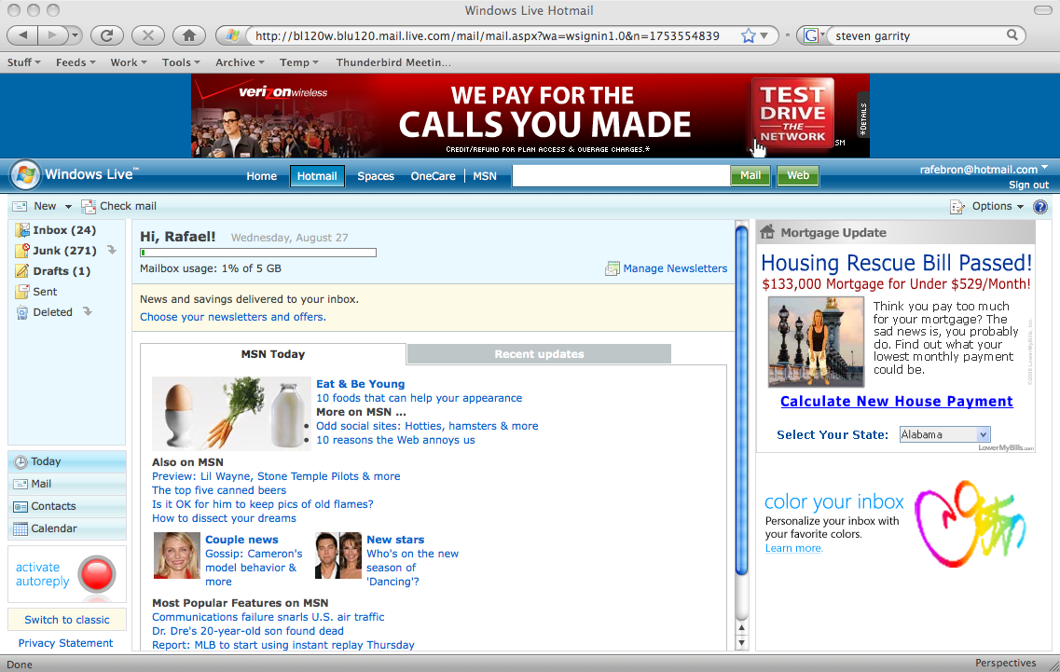This screenshot has width=1060, height=672.
Task: Click Calculate New House Payment link
Action: pos(897,402)
